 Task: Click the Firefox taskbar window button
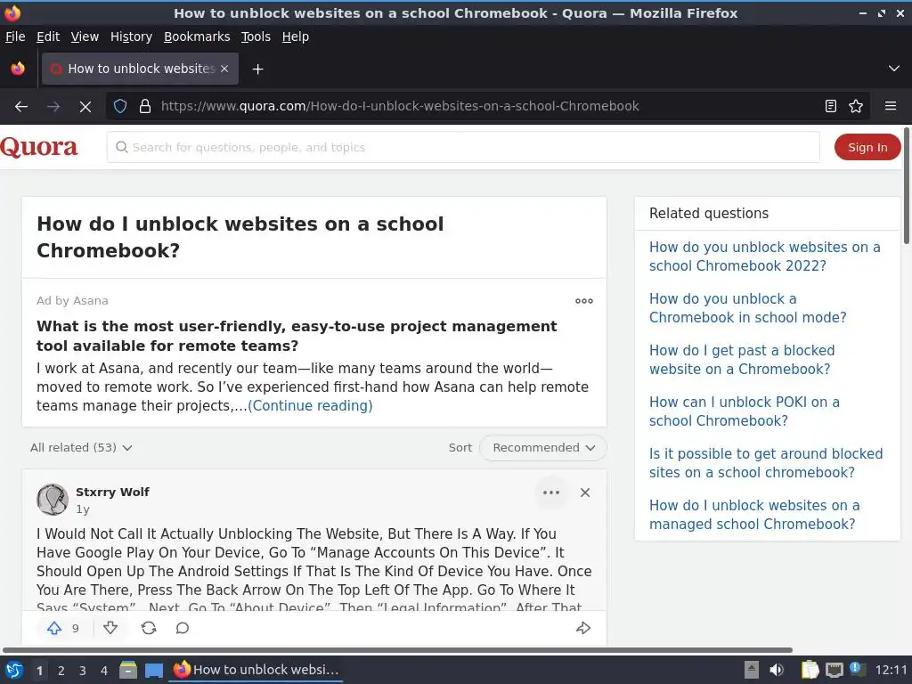[x=256, y=670]
